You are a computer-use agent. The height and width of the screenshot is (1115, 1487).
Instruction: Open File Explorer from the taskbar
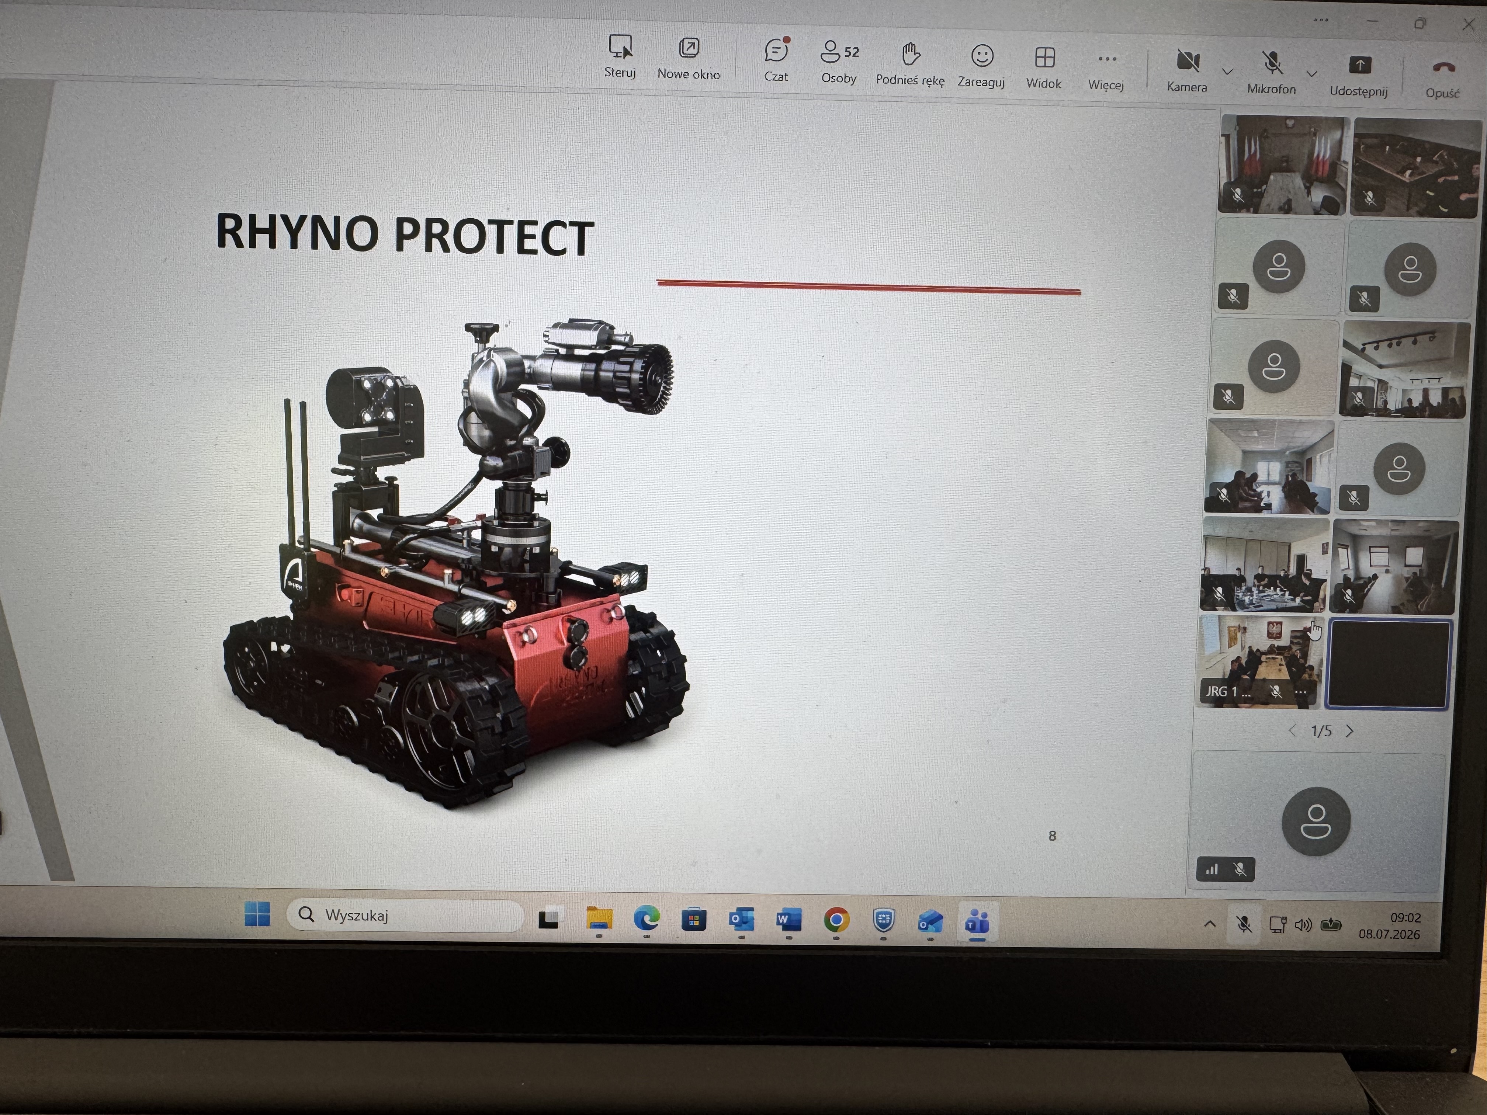[599, 919]
